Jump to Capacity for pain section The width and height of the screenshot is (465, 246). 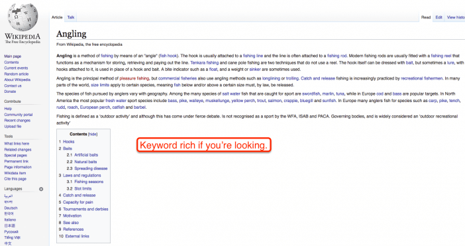78,202
